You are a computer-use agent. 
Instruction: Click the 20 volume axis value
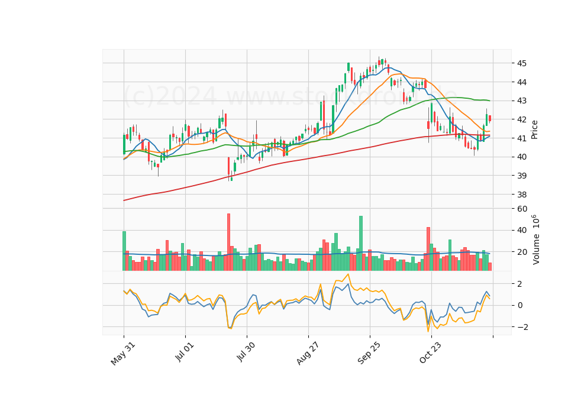[522, 252]
